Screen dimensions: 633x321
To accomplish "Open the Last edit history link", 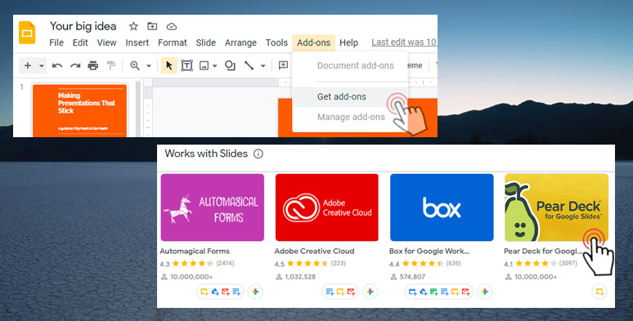I will coord(404,42).
